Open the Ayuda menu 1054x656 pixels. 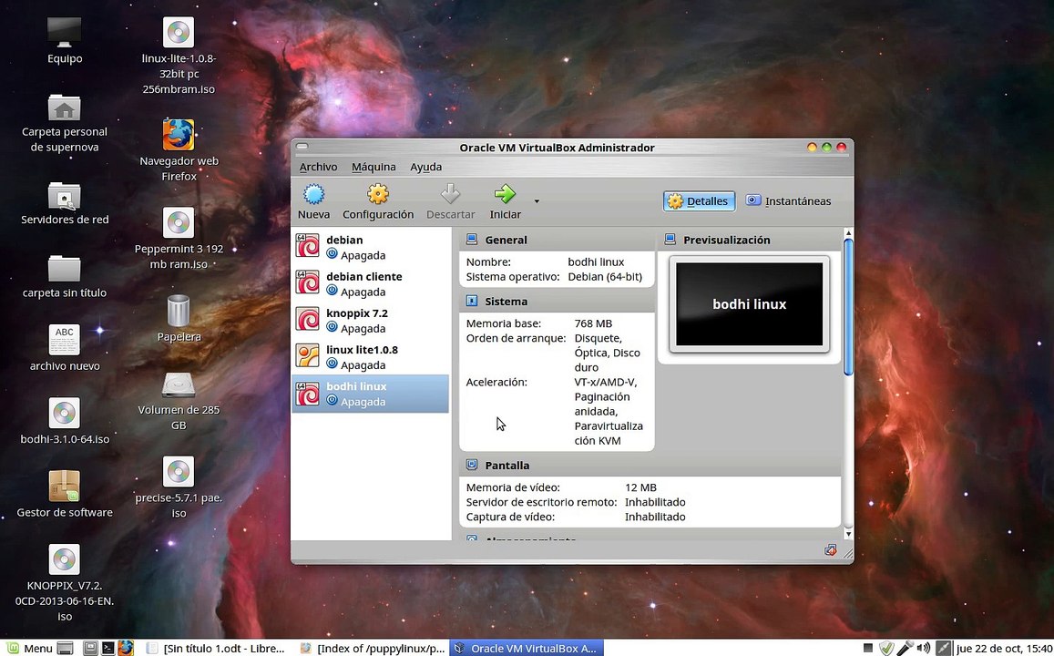[426, 167]
